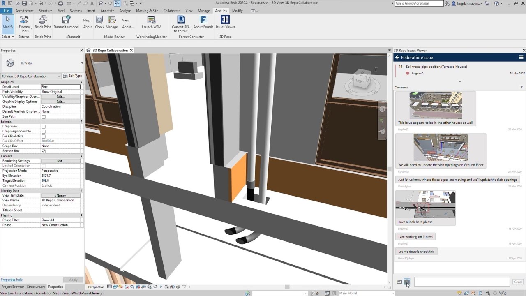Click the Text tool in quick access toolbar
The image size is (526, 296).
click(x=92, y=3)
